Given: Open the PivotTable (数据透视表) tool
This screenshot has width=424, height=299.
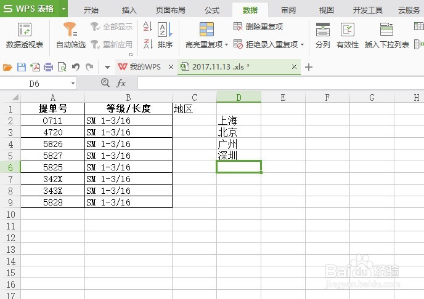Looking at the screenshot, I should (25, 36).
